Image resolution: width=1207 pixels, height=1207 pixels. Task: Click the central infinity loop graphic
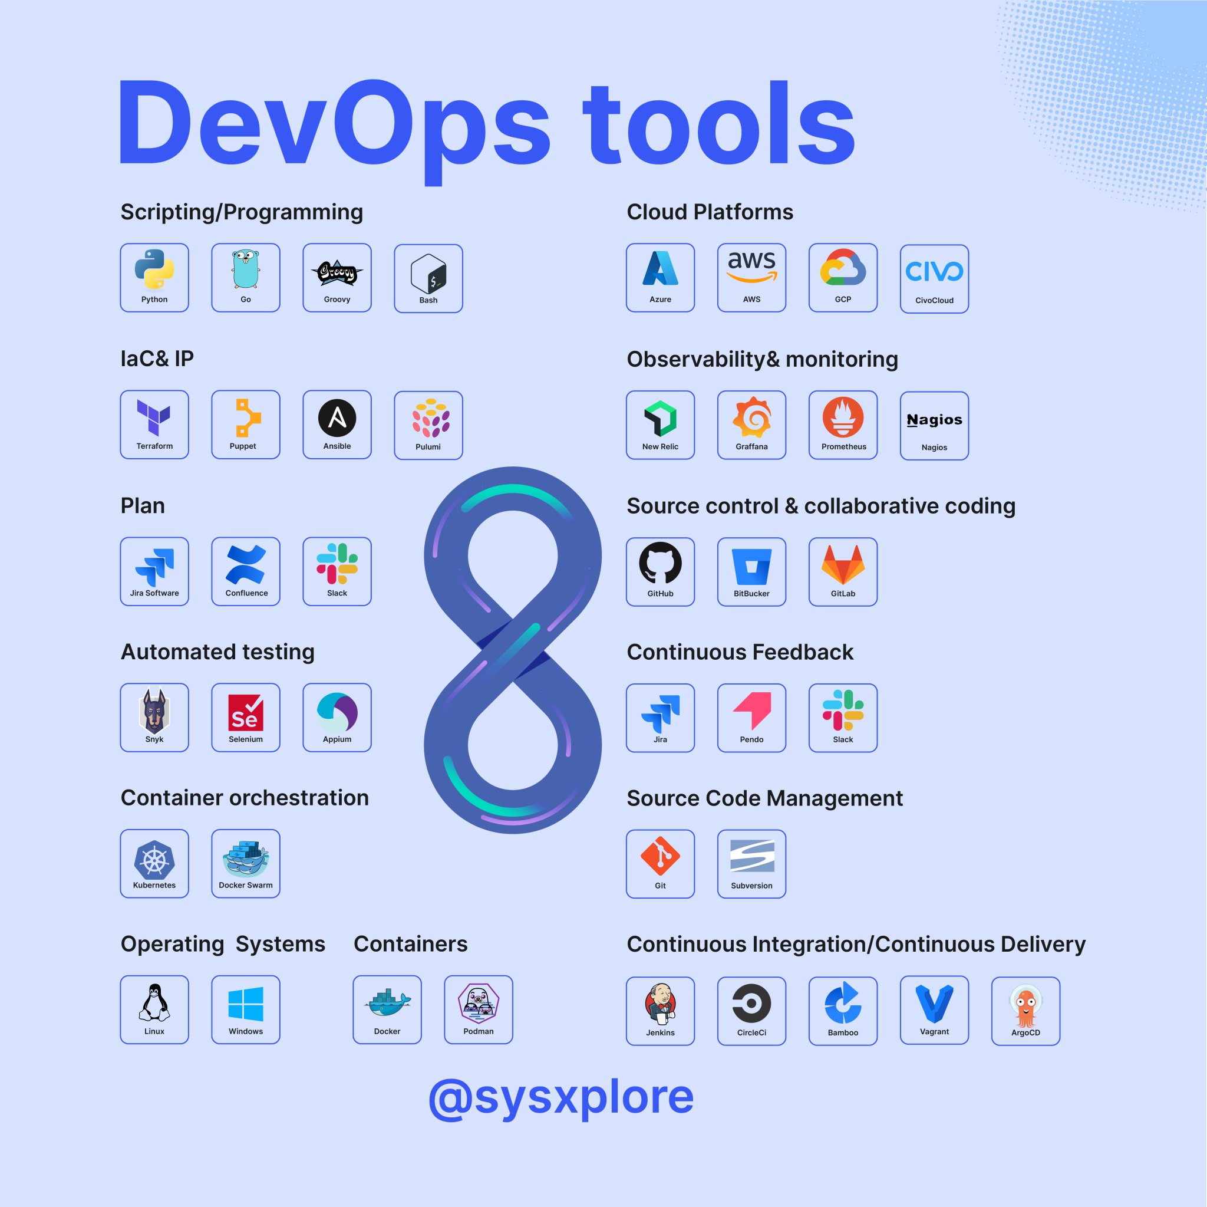click(x=512, y=650)
